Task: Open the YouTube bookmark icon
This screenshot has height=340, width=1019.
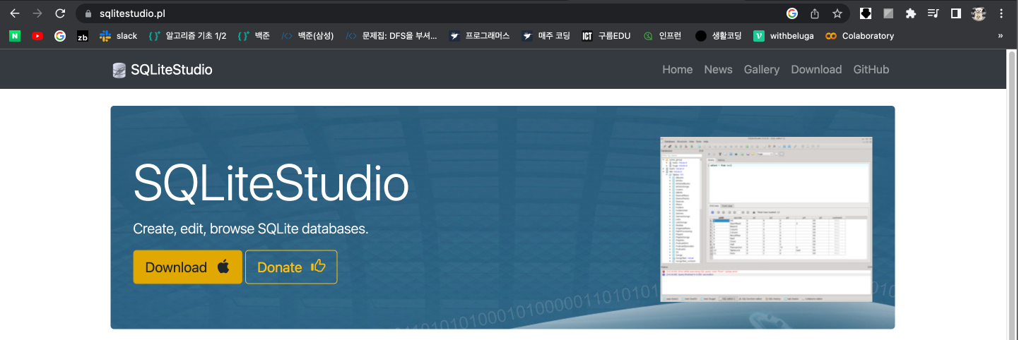Action: point(37,36)
